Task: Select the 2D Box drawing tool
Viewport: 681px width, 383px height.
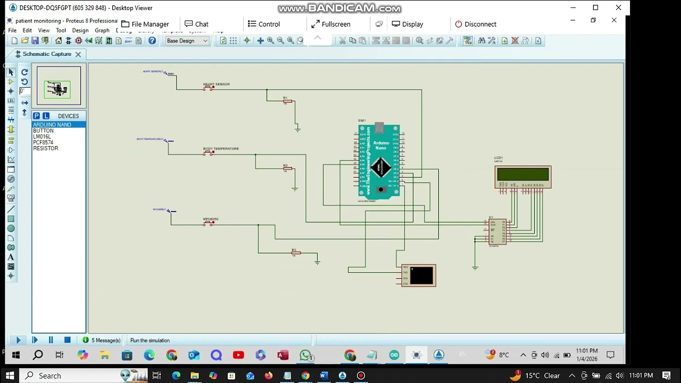Action: coord(11,219)
